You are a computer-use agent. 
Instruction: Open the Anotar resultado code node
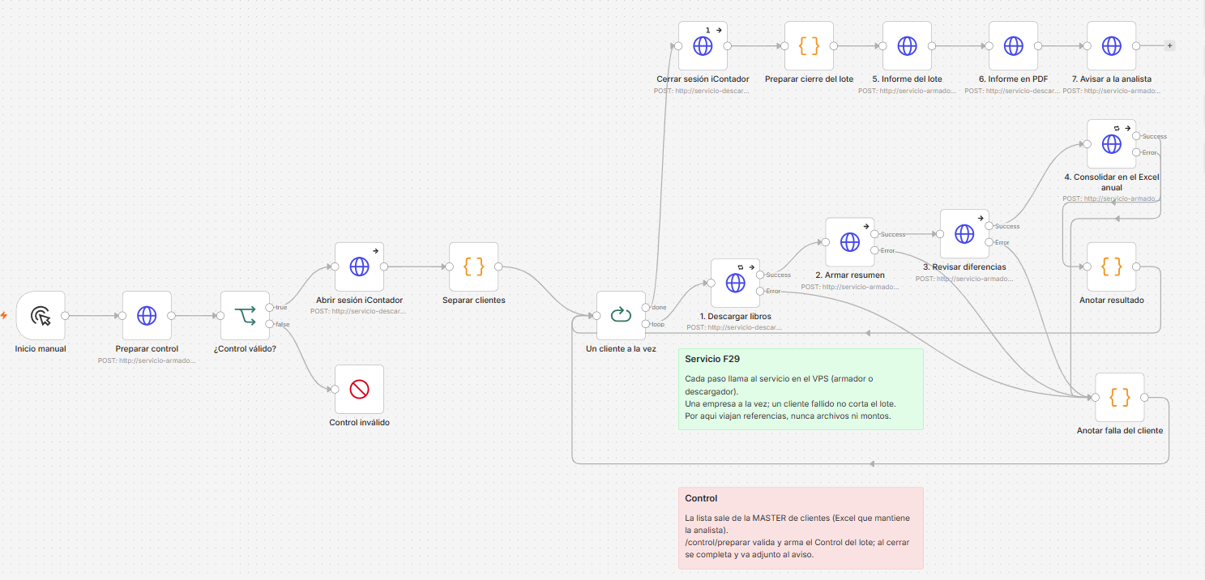click(x=1112, y=267)
